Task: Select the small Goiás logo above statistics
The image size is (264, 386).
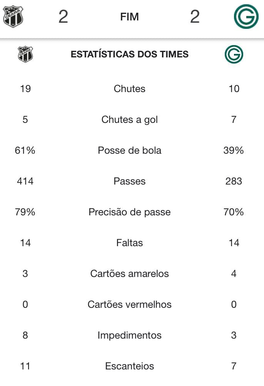Action: pos(234,54)
